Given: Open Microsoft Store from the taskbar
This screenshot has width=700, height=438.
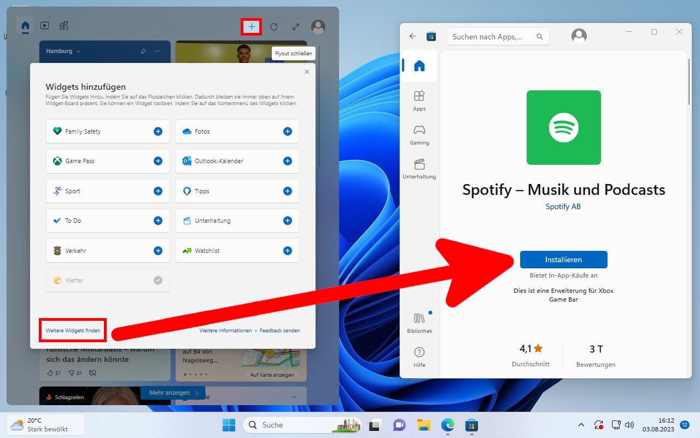Looking at the screenshot, I should click(x=472, y=425).
